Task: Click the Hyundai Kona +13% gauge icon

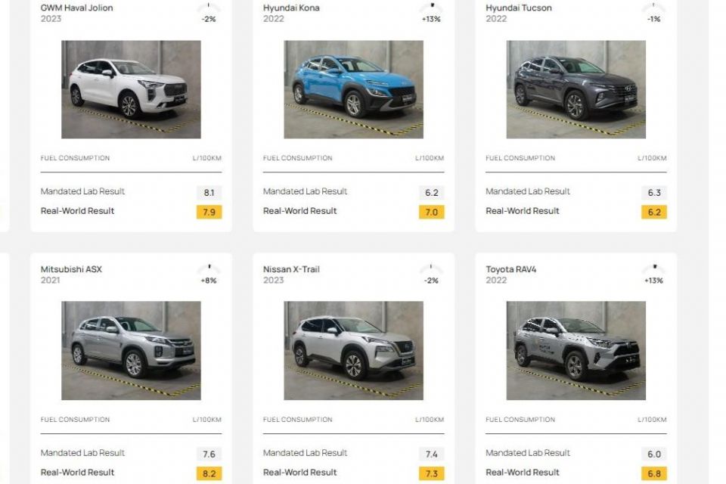Action: (431, 8)
